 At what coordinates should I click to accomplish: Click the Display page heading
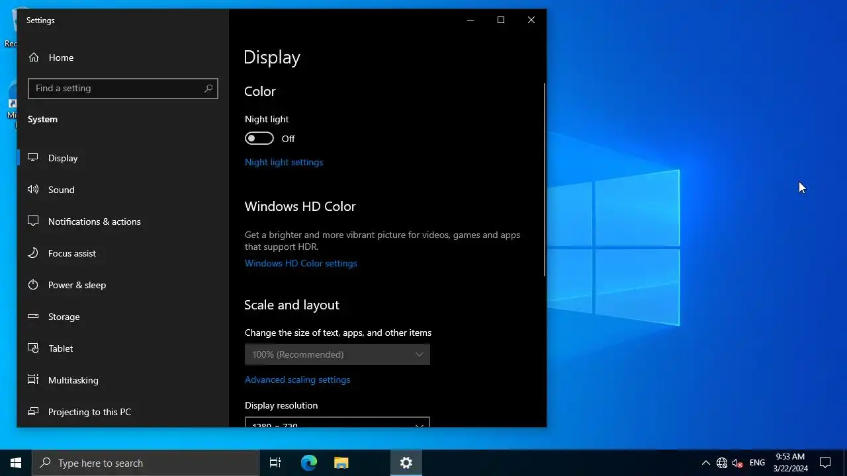[272, 58]
